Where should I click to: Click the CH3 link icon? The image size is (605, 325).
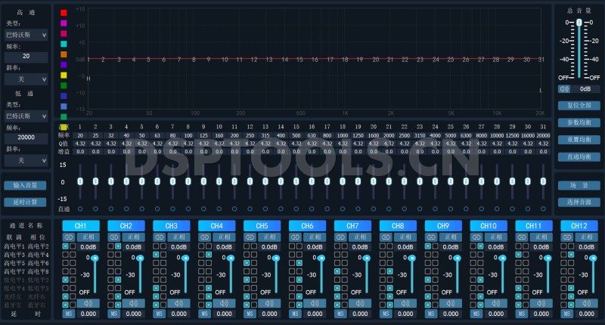point(158,237)
